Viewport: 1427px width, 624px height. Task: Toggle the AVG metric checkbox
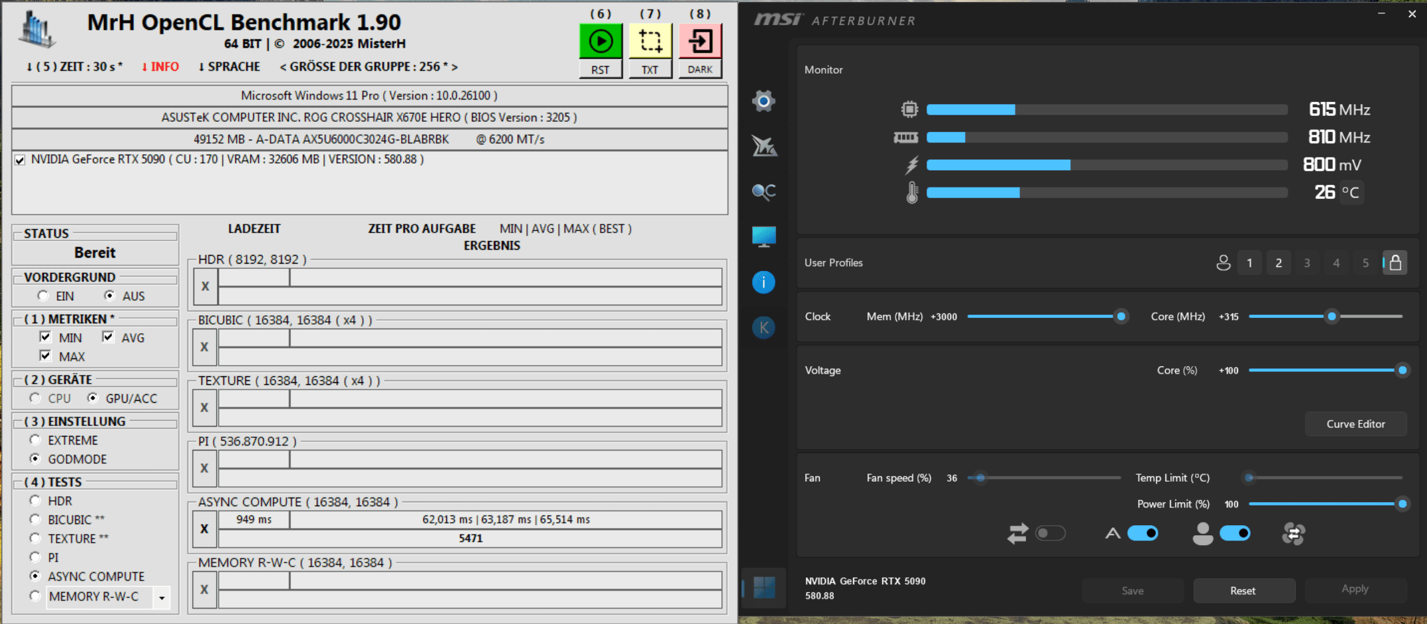pos(107,337)
